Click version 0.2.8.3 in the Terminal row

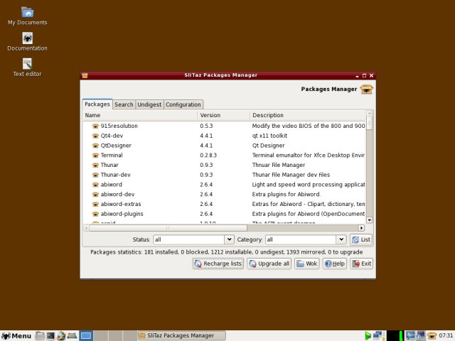(x=208, y=156)
